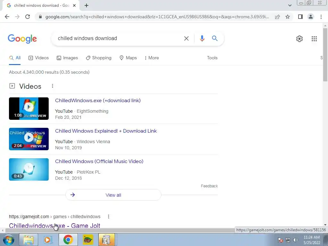
Task: Click the rightmost taskbar program icon
Action: click(x=107, y=240)
